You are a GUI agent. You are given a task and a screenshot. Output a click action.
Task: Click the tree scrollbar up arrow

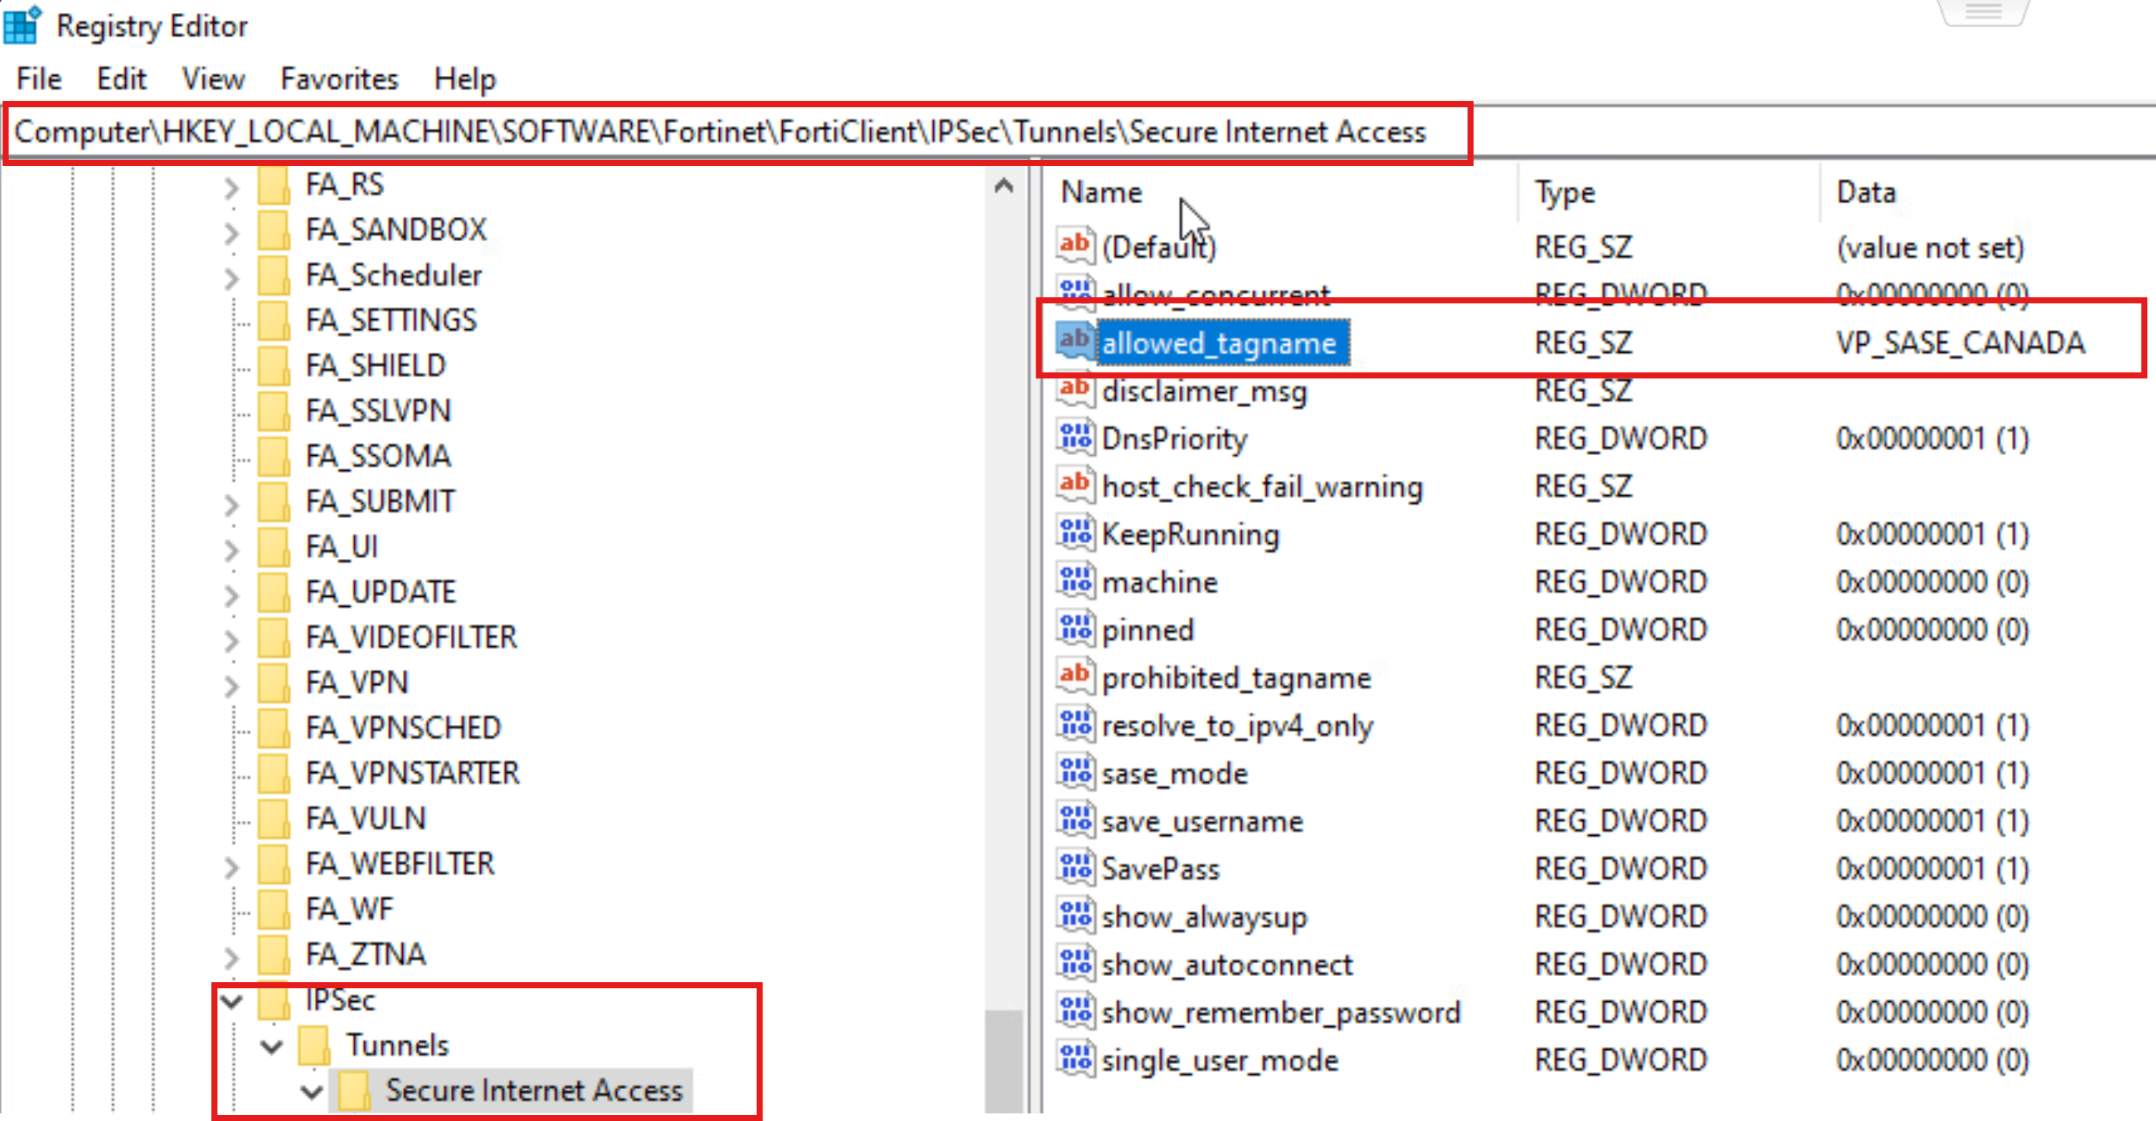point(1004,186)
